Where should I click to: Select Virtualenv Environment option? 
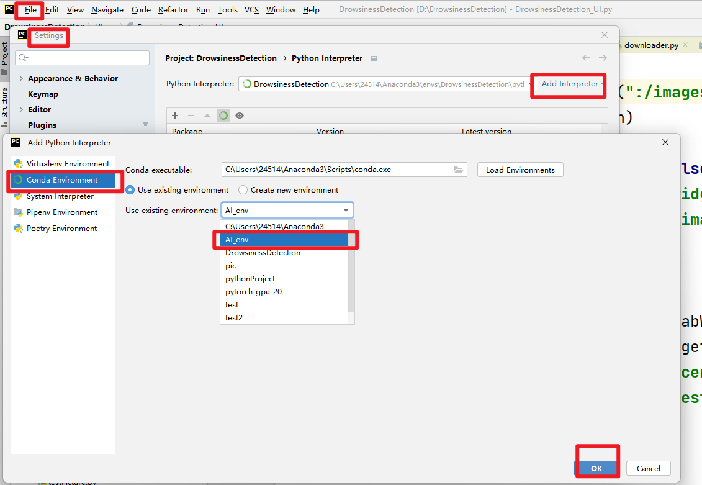pyautogui.click(x=63, y=163)
